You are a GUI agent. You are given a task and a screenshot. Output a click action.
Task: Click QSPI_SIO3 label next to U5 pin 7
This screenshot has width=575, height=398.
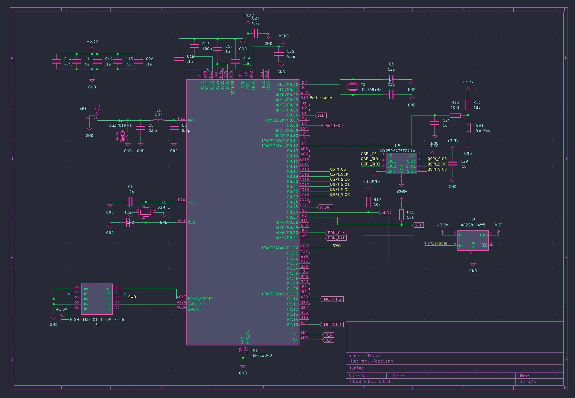pyautogui.click(x=437, y=159)
